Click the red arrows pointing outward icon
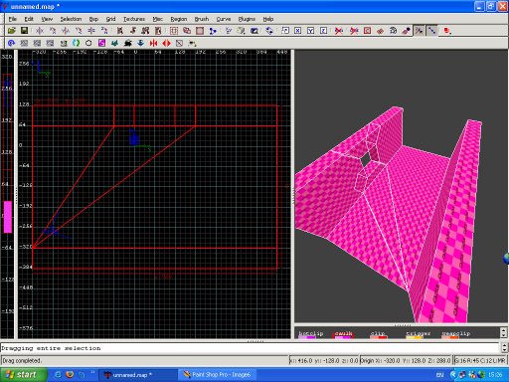The width and height of the screenshot is (509, 382). click(x=166, y=43)
